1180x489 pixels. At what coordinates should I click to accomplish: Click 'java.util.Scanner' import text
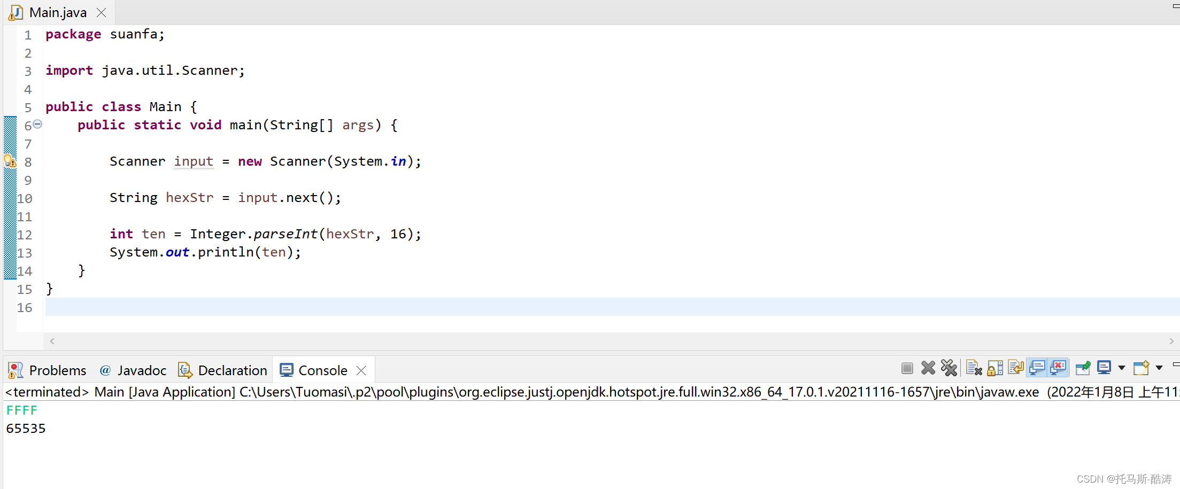tap(169, 71)
